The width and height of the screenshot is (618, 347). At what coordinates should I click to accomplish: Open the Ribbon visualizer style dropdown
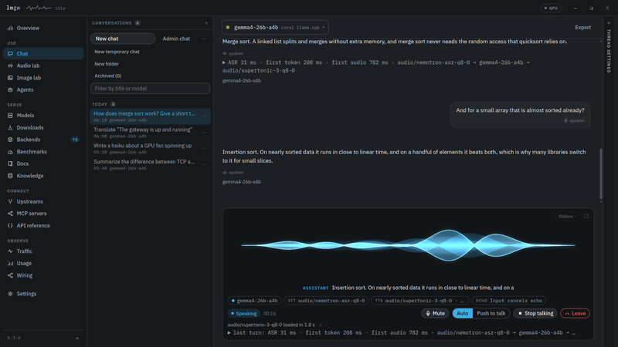568,217
